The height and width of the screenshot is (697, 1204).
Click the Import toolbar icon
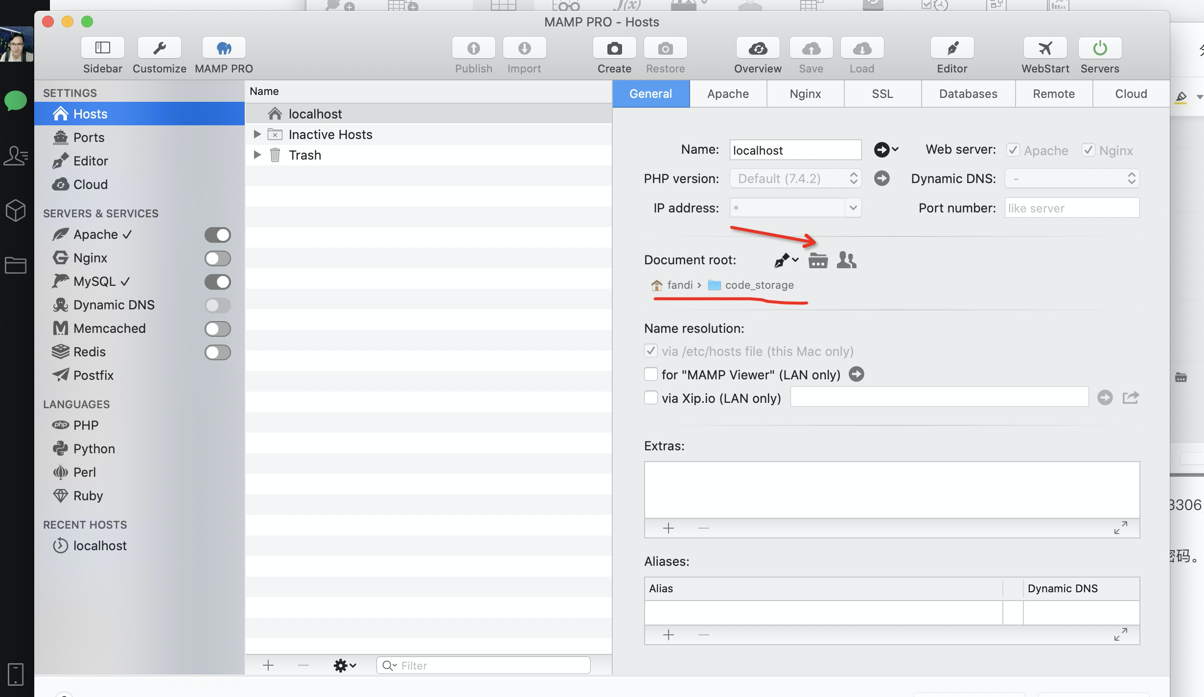click(x=525, y=48)
